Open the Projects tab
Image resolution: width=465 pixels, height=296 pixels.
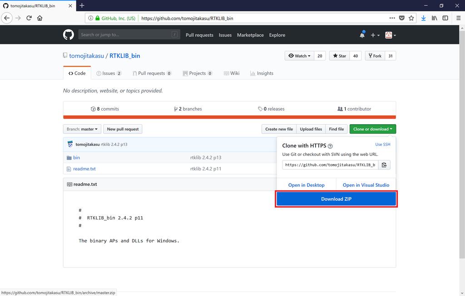coord(198,73)
